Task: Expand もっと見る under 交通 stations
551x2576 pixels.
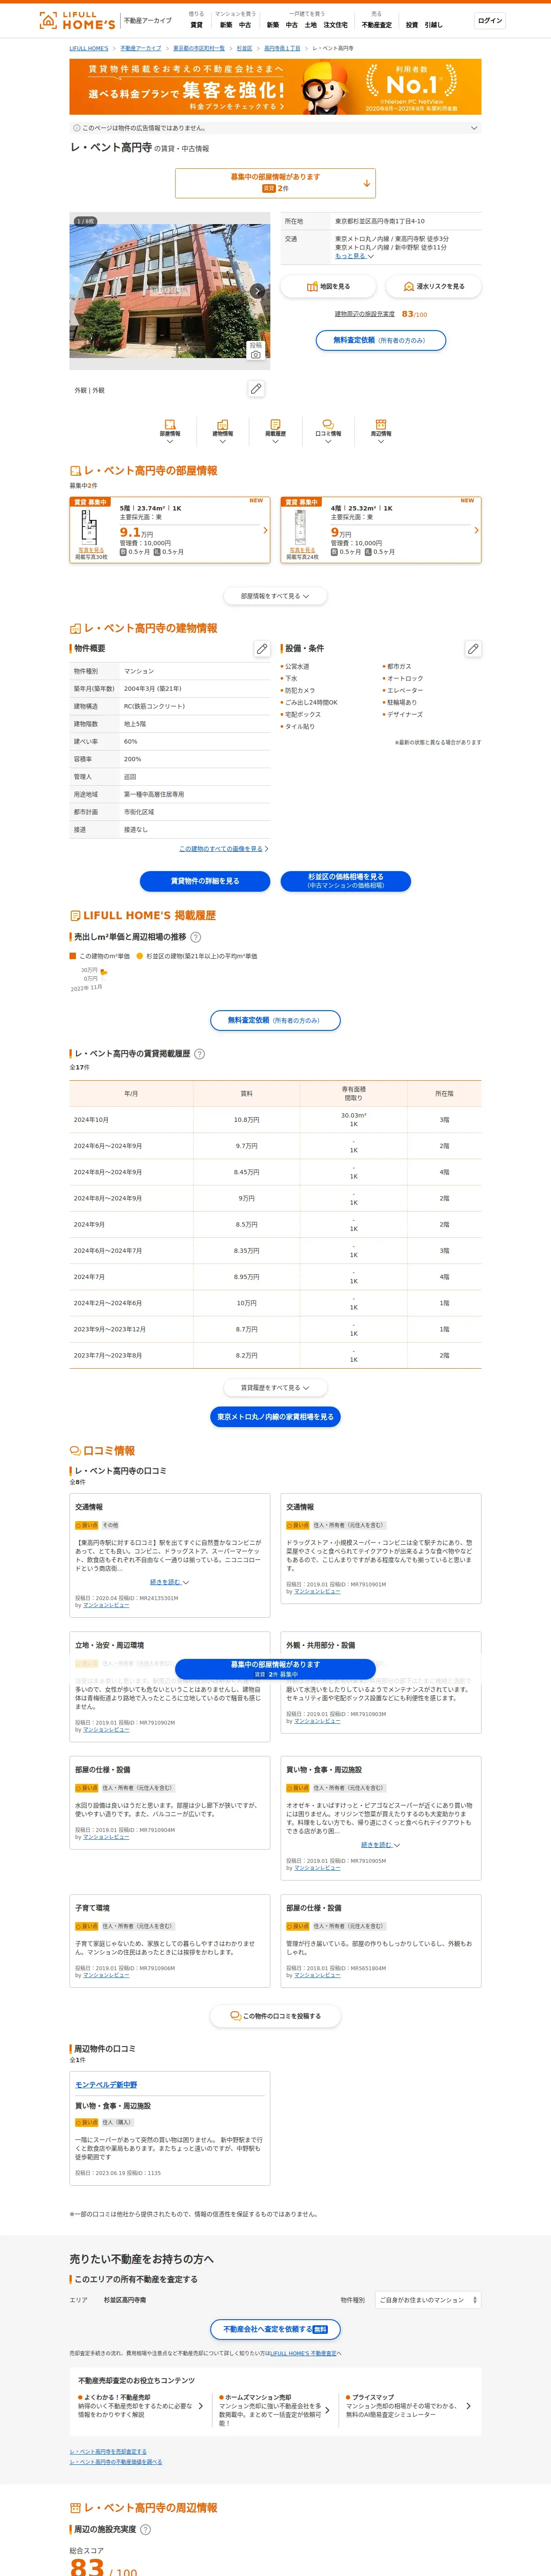Action: (354, 256)
